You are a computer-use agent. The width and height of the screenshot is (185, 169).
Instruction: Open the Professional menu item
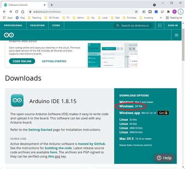(13, 25)
